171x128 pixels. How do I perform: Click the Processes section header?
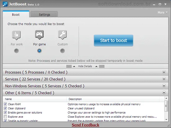[85, 72]
